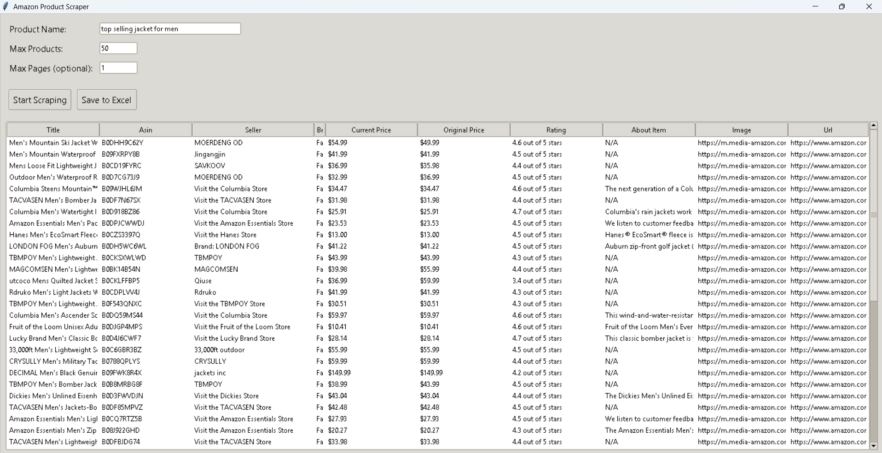Select the Outdoor Men's Waterproof row title
Screen dimensions: 882x453
53,177
